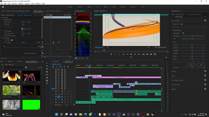Select the Slip tool
The width and height of the screenshot is (209, 117).
click(x=47, y=75)
